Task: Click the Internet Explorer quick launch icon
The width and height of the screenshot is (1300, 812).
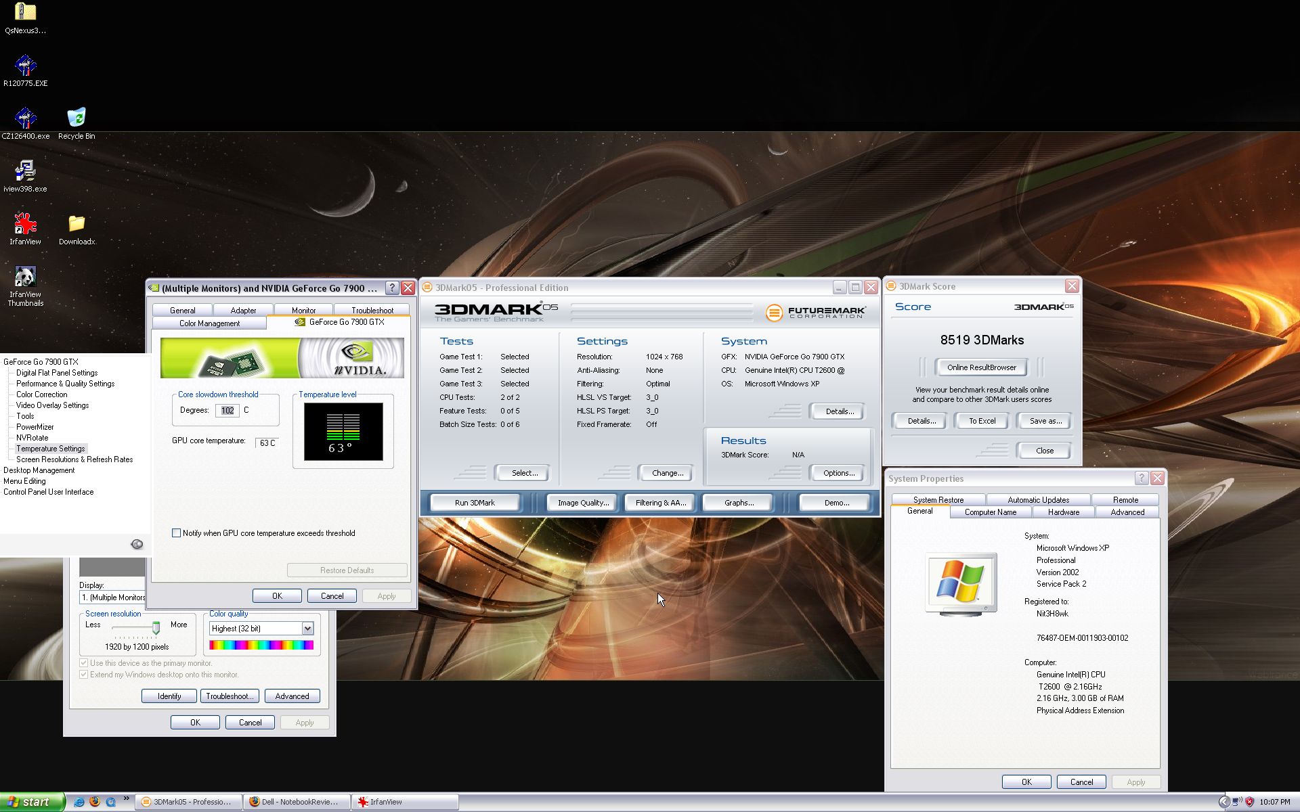Action: [x=79, y=802]
